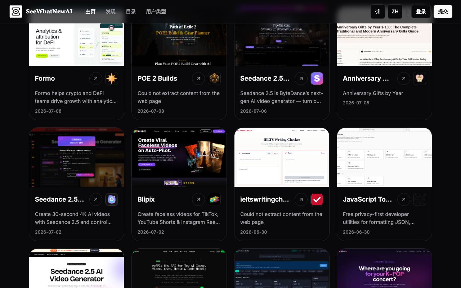Click the Blipix logo icon
Viewport: 461px width, 288px height.
214,199
